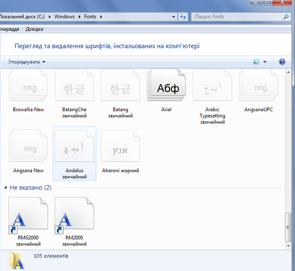The height and width of the screenshot is (271, 295).
Task: Open the view options dropdown arrow
Action: point(264,62)
